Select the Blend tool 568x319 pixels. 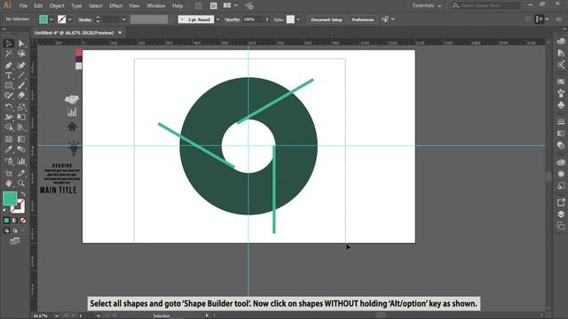(21, 150)
